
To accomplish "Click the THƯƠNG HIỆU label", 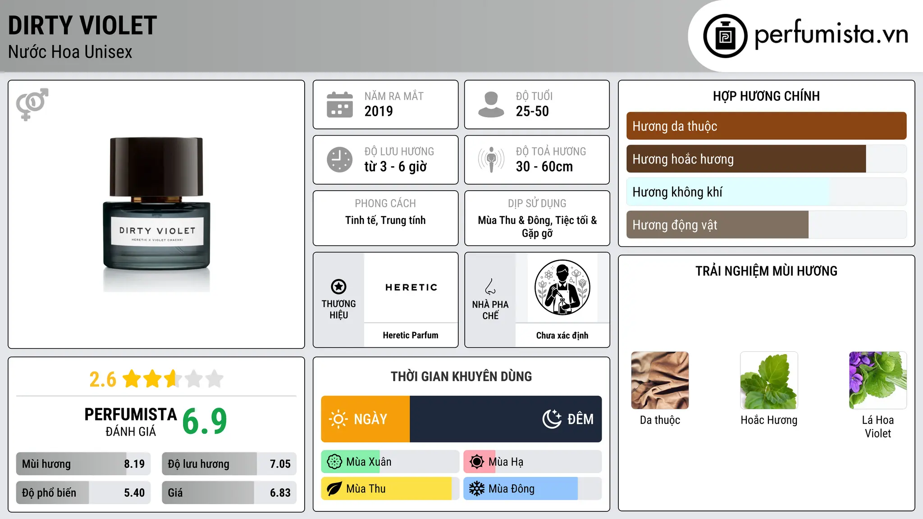I will [338, 310].
